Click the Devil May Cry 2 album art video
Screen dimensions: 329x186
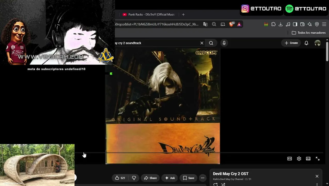coord(163,106)
